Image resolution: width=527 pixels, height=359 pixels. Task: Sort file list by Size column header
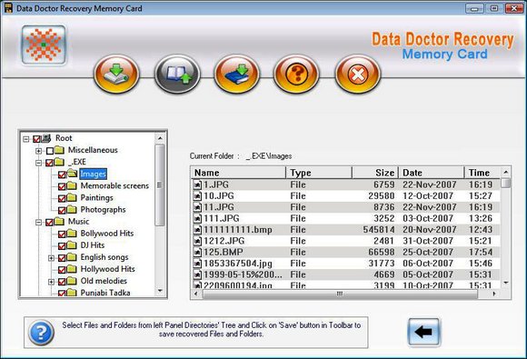coord(375,173)
